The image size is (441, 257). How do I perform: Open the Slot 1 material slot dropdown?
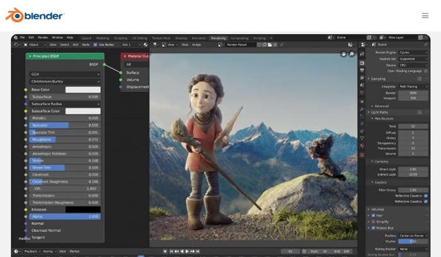131,45
